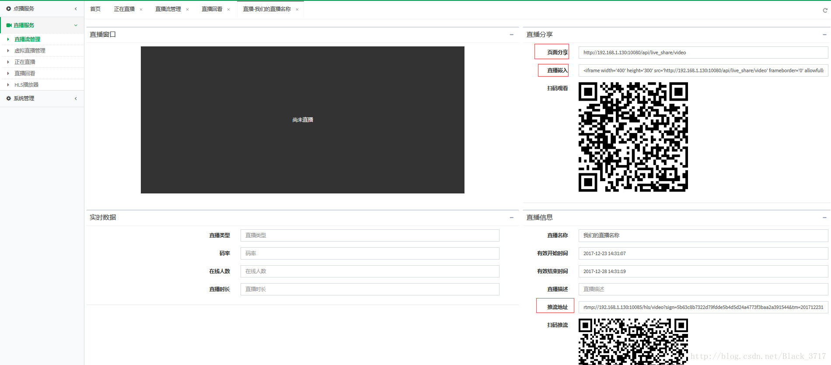Viewport: 831px width, 365px height.
Task: Collapse the 直播服务 section chevron
Action: [x=76, y=25]
